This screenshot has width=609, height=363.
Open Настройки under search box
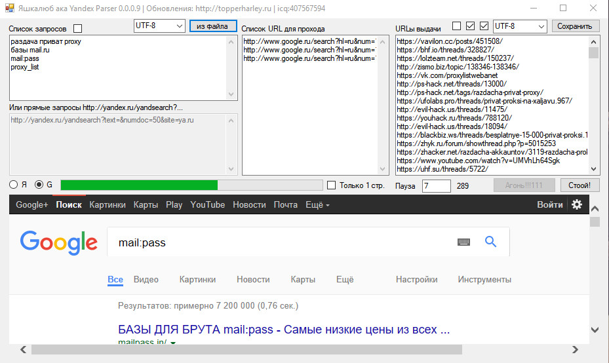pos(417,279)
